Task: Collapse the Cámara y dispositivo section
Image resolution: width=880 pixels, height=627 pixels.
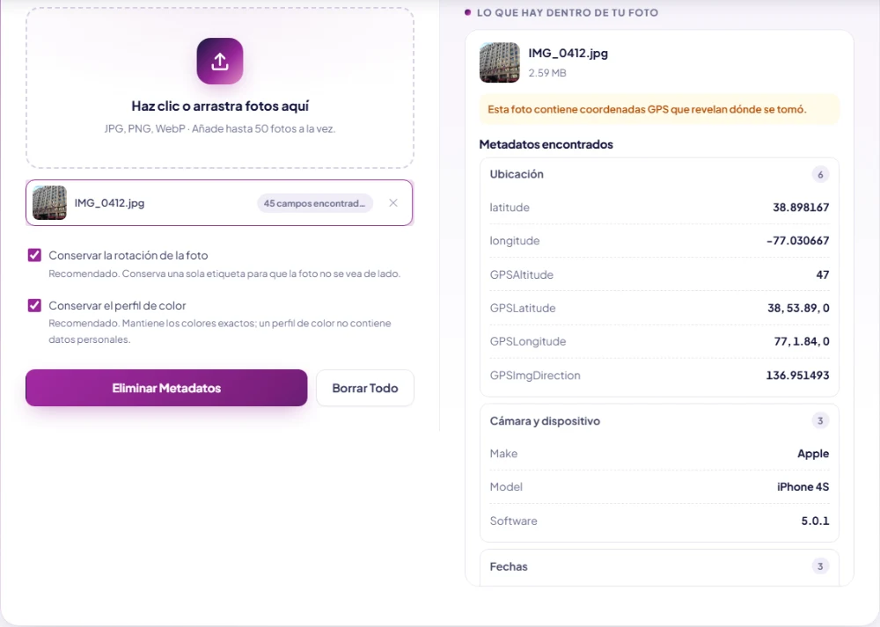Action: 659,420
